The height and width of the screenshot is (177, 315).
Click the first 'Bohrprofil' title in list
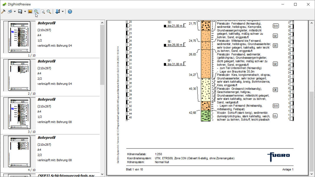(x=47, y=23)
